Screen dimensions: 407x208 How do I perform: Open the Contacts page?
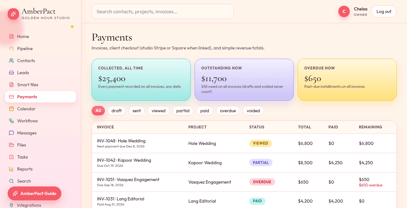(40, 61)
